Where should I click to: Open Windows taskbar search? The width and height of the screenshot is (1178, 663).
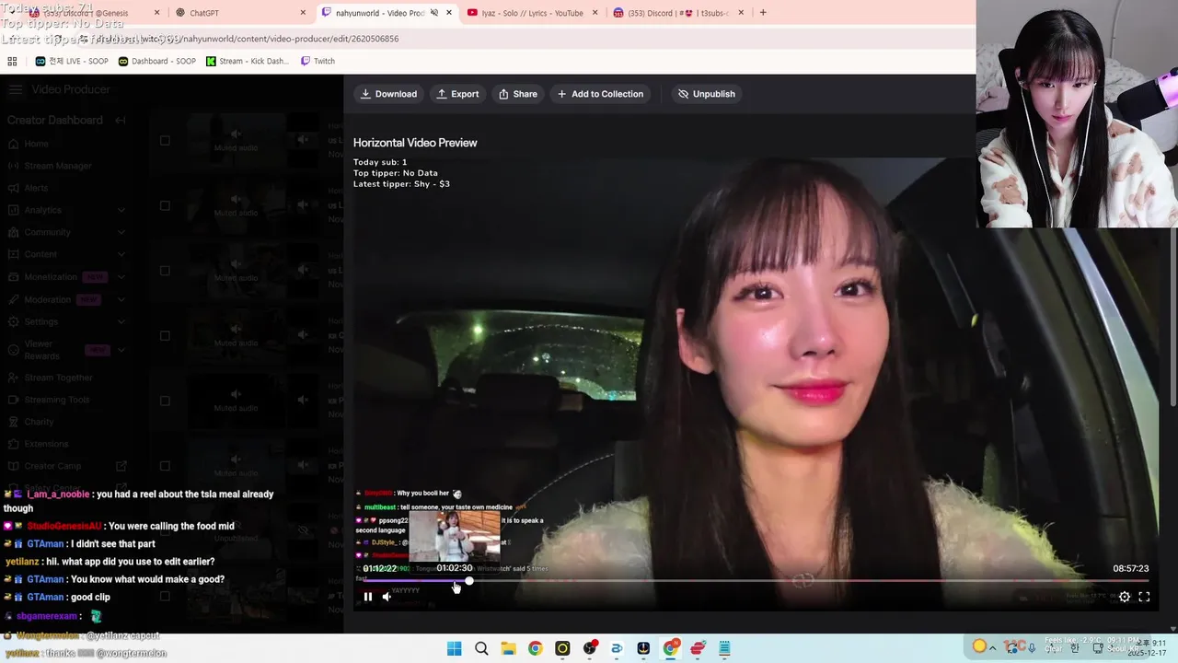(481, 648)
